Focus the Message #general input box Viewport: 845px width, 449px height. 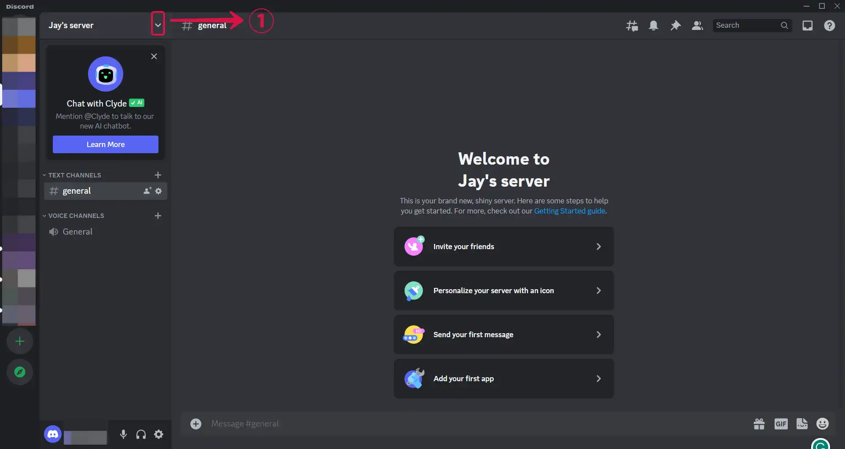pos(478,423)
